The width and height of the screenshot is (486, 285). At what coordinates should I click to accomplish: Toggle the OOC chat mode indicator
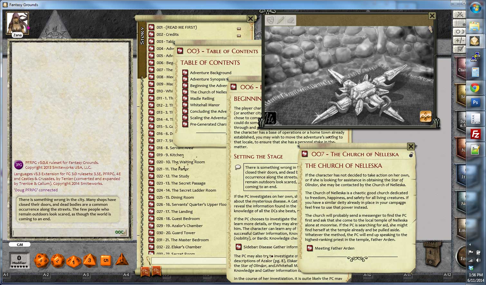pos(120,232)
